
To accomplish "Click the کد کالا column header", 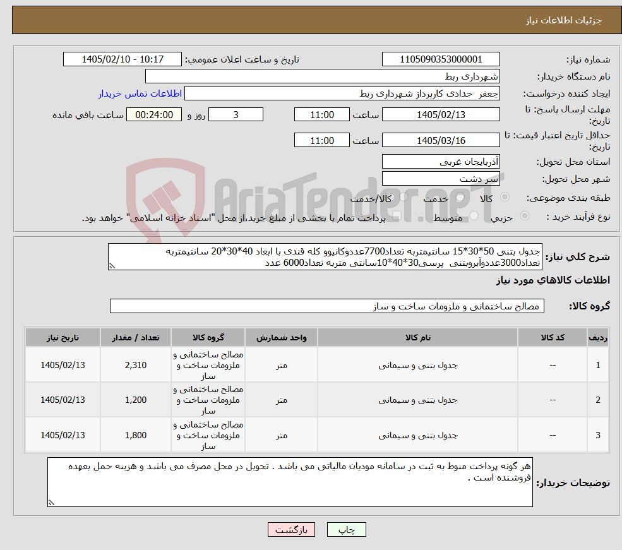I will pos(552,337).
